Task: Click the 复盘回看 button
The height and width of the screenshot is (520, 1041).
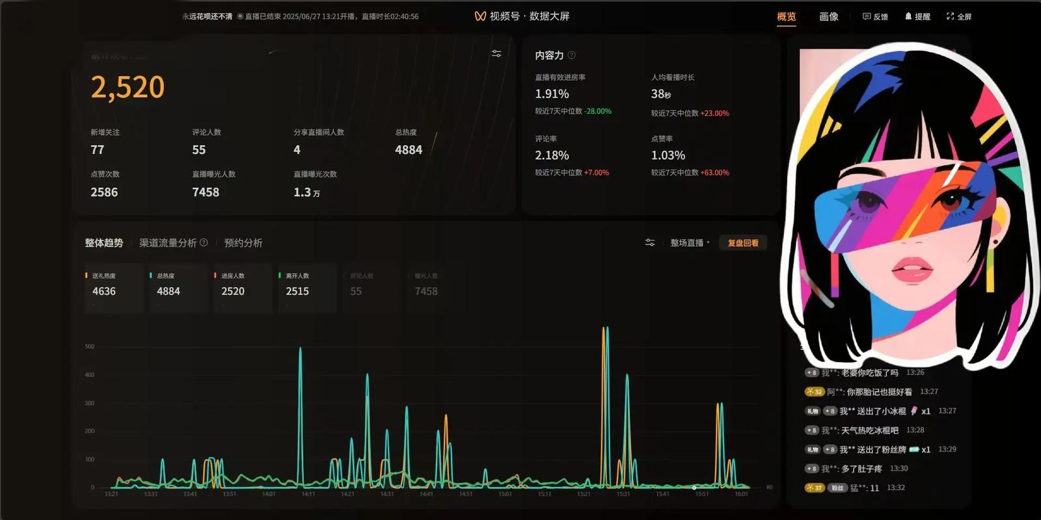Action: [743, 242]
